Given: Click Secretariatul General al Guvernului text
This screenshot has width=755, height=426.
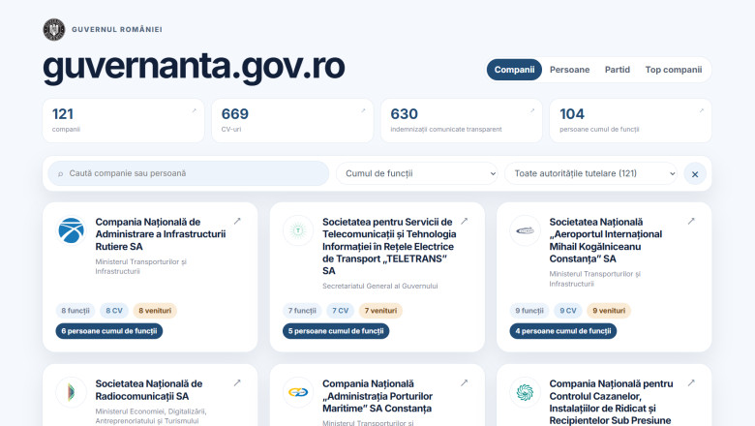Looking at the screenshot, I should [380, 286].
